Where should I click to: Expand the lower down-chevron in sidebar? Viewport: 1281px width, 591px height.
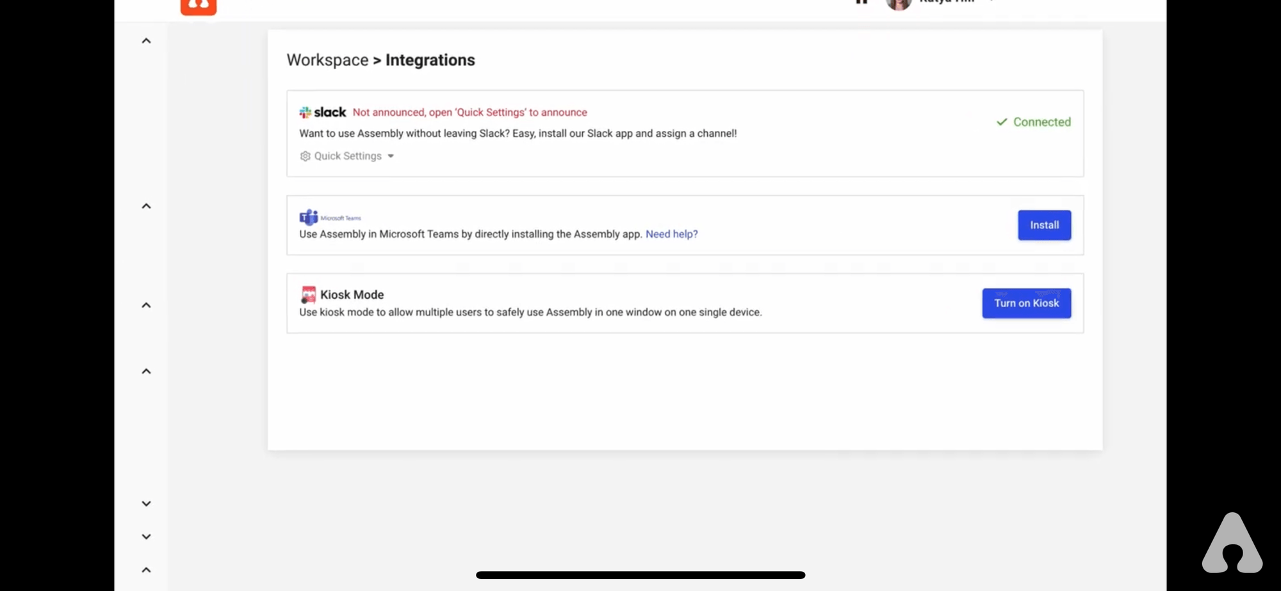pyautogui.click(x=146, y=537)
